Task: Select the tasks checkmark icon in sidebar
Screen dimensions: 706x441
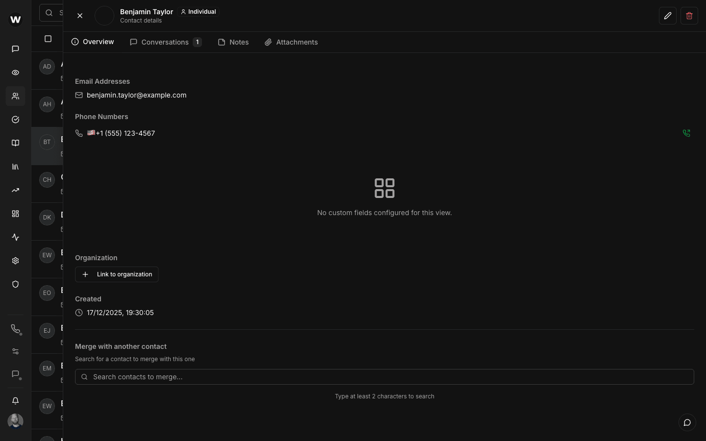Action: tap(15, 120)
